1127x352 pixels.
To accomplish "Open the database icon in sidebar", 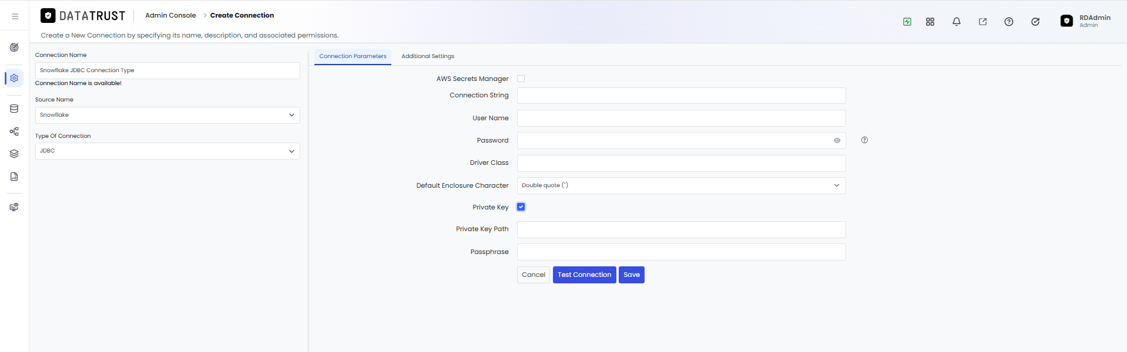I will coord(14,109).
